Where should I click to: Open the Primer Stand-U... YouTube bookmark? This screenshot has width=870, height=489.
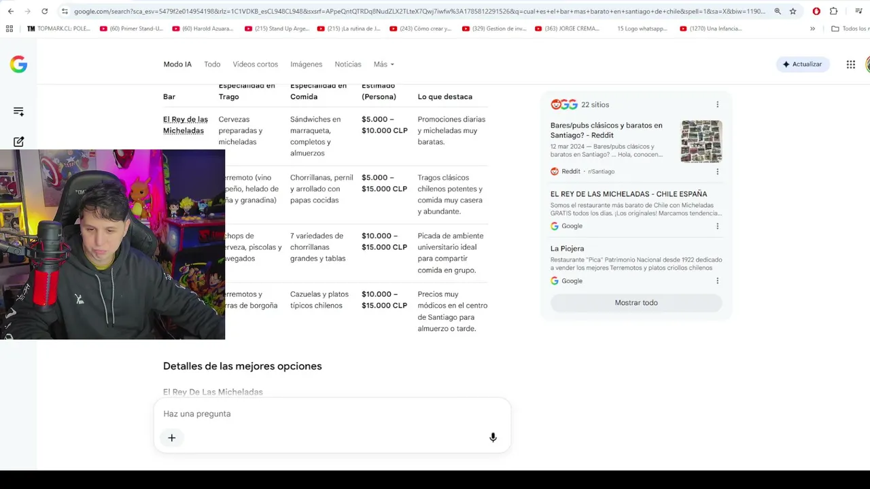132,29
